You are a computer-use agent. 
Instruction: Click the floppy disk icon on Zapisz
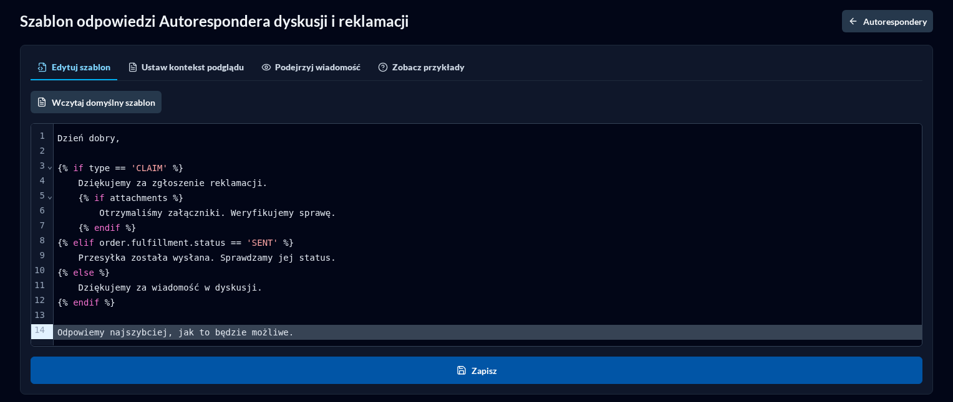(462, 370)
